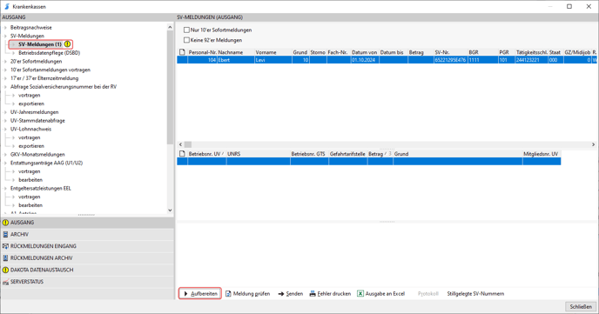Click the Fehler drucken printer icon
The image size is (599, 314).
pyautogui.click(x=313, y=294)
